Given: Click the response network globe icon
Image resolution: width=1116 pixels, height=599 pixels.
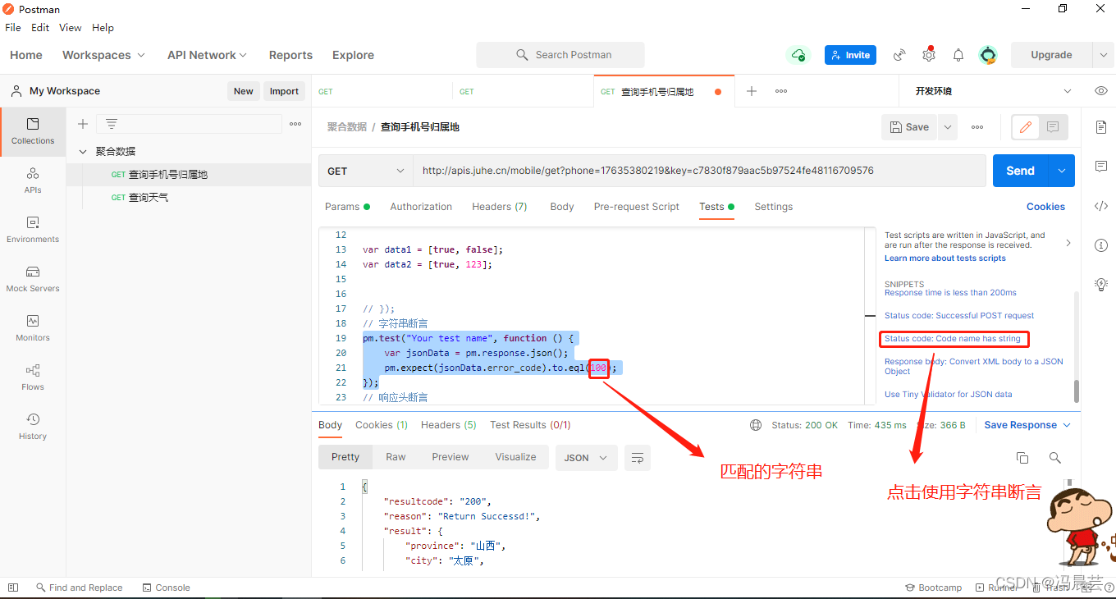Looking at the screenshot, I should 756,425.
